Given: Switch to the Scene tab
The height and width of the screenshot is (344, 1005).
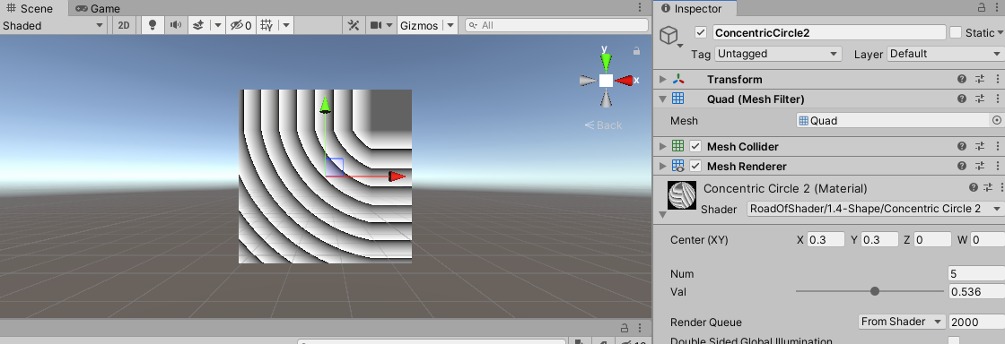Looking at the screenshot, I should (x=31, y=8).
